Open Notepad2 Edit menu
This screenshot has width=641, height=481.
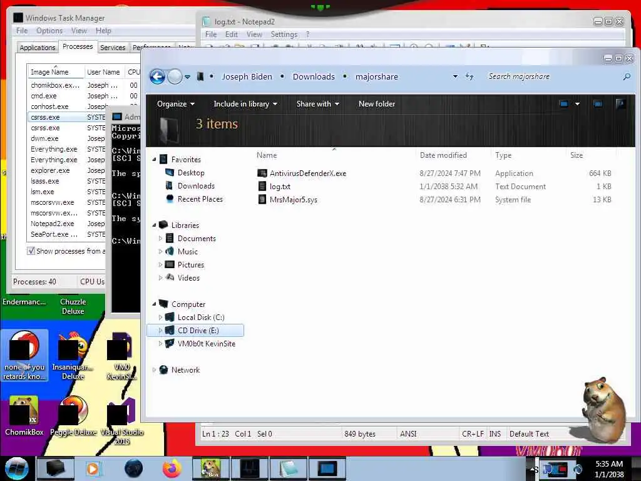click(232, 34)
